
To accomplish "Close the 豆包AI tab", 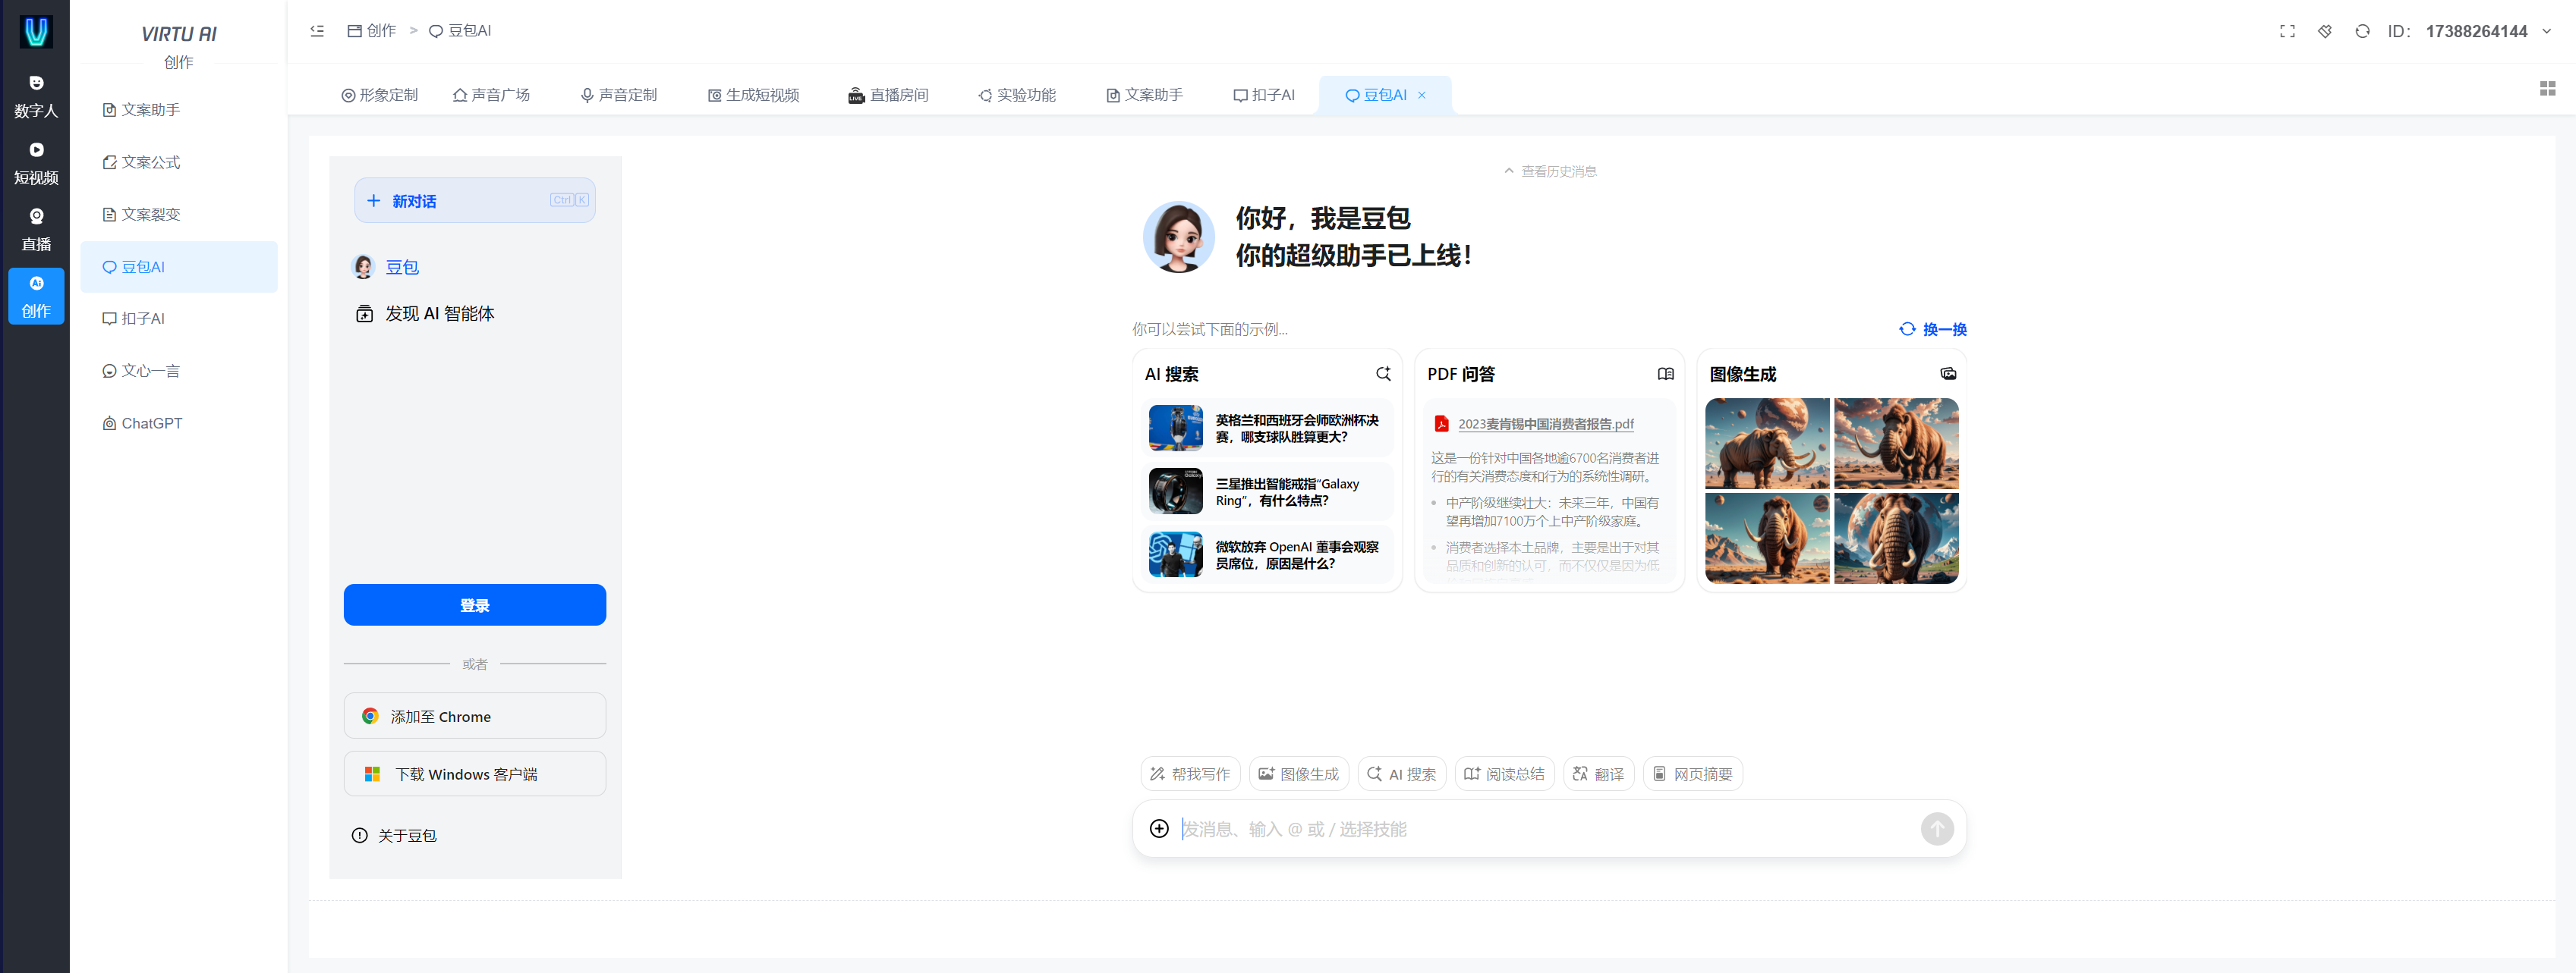I will tap(1422, 95).
